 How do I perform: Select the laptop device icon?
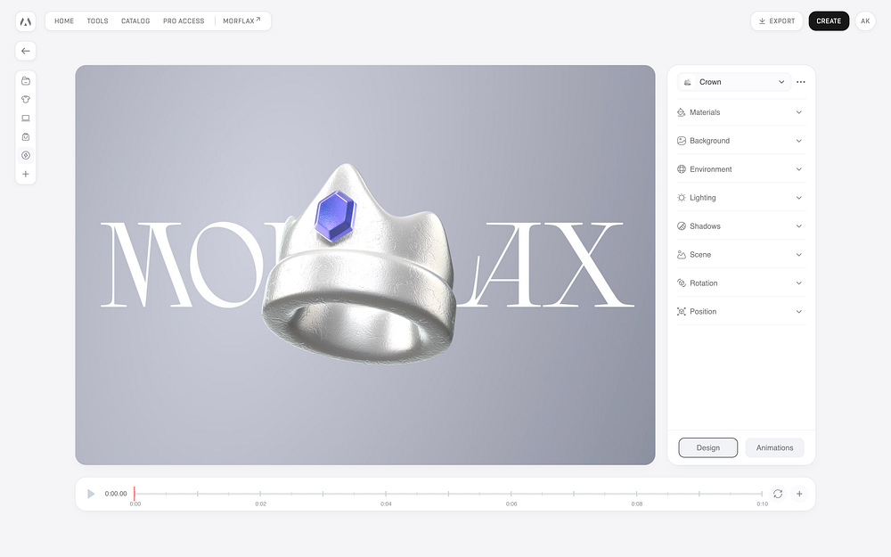pyautogui.click(x=26, y=119)
